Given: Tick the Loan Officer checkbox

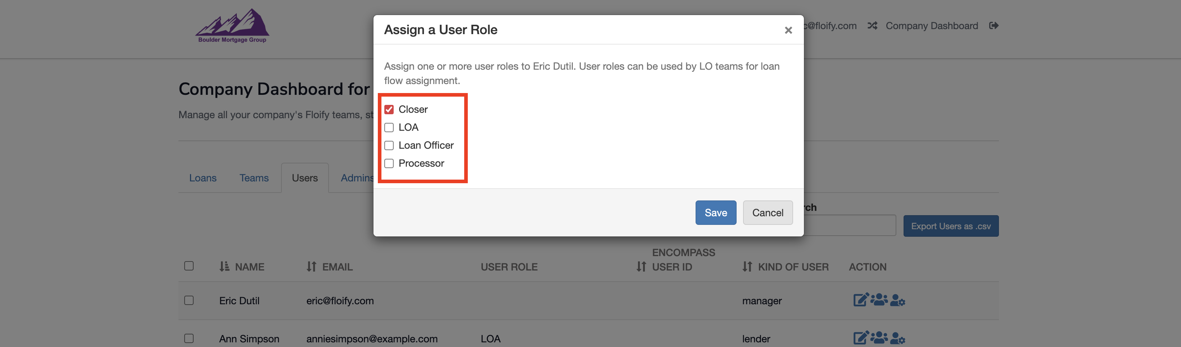Looking at the screenshot, I should tap(389, 145).
